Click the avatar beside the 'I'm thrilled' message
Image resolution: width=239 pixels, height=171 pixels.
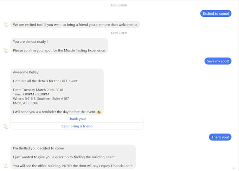pos(6,166)
